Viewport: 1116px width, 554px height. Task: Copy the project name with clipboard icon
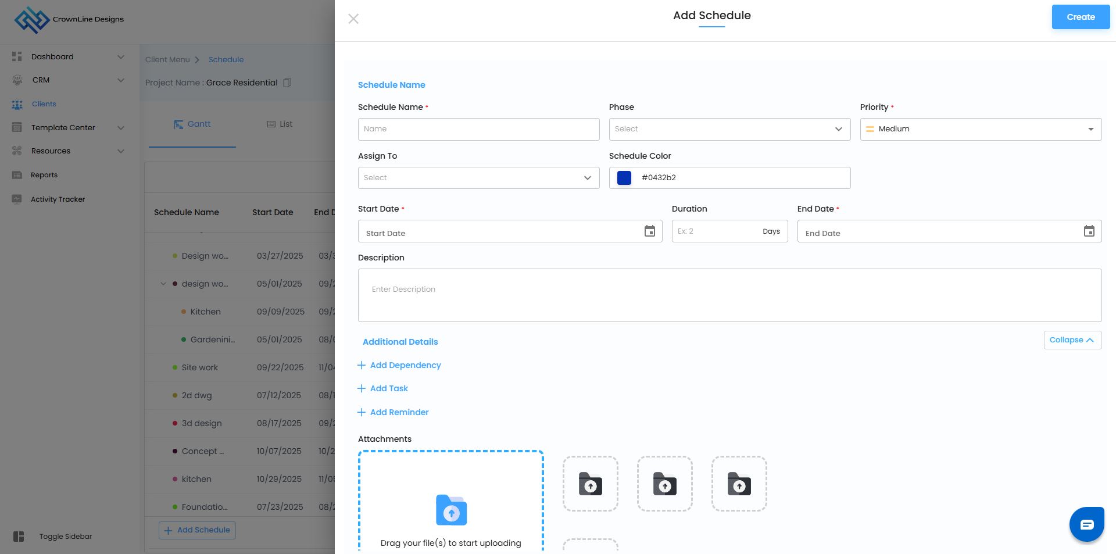287,83
